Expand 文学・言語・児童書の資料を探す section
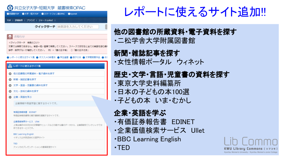The image size is (284, 160). (10, 85)
